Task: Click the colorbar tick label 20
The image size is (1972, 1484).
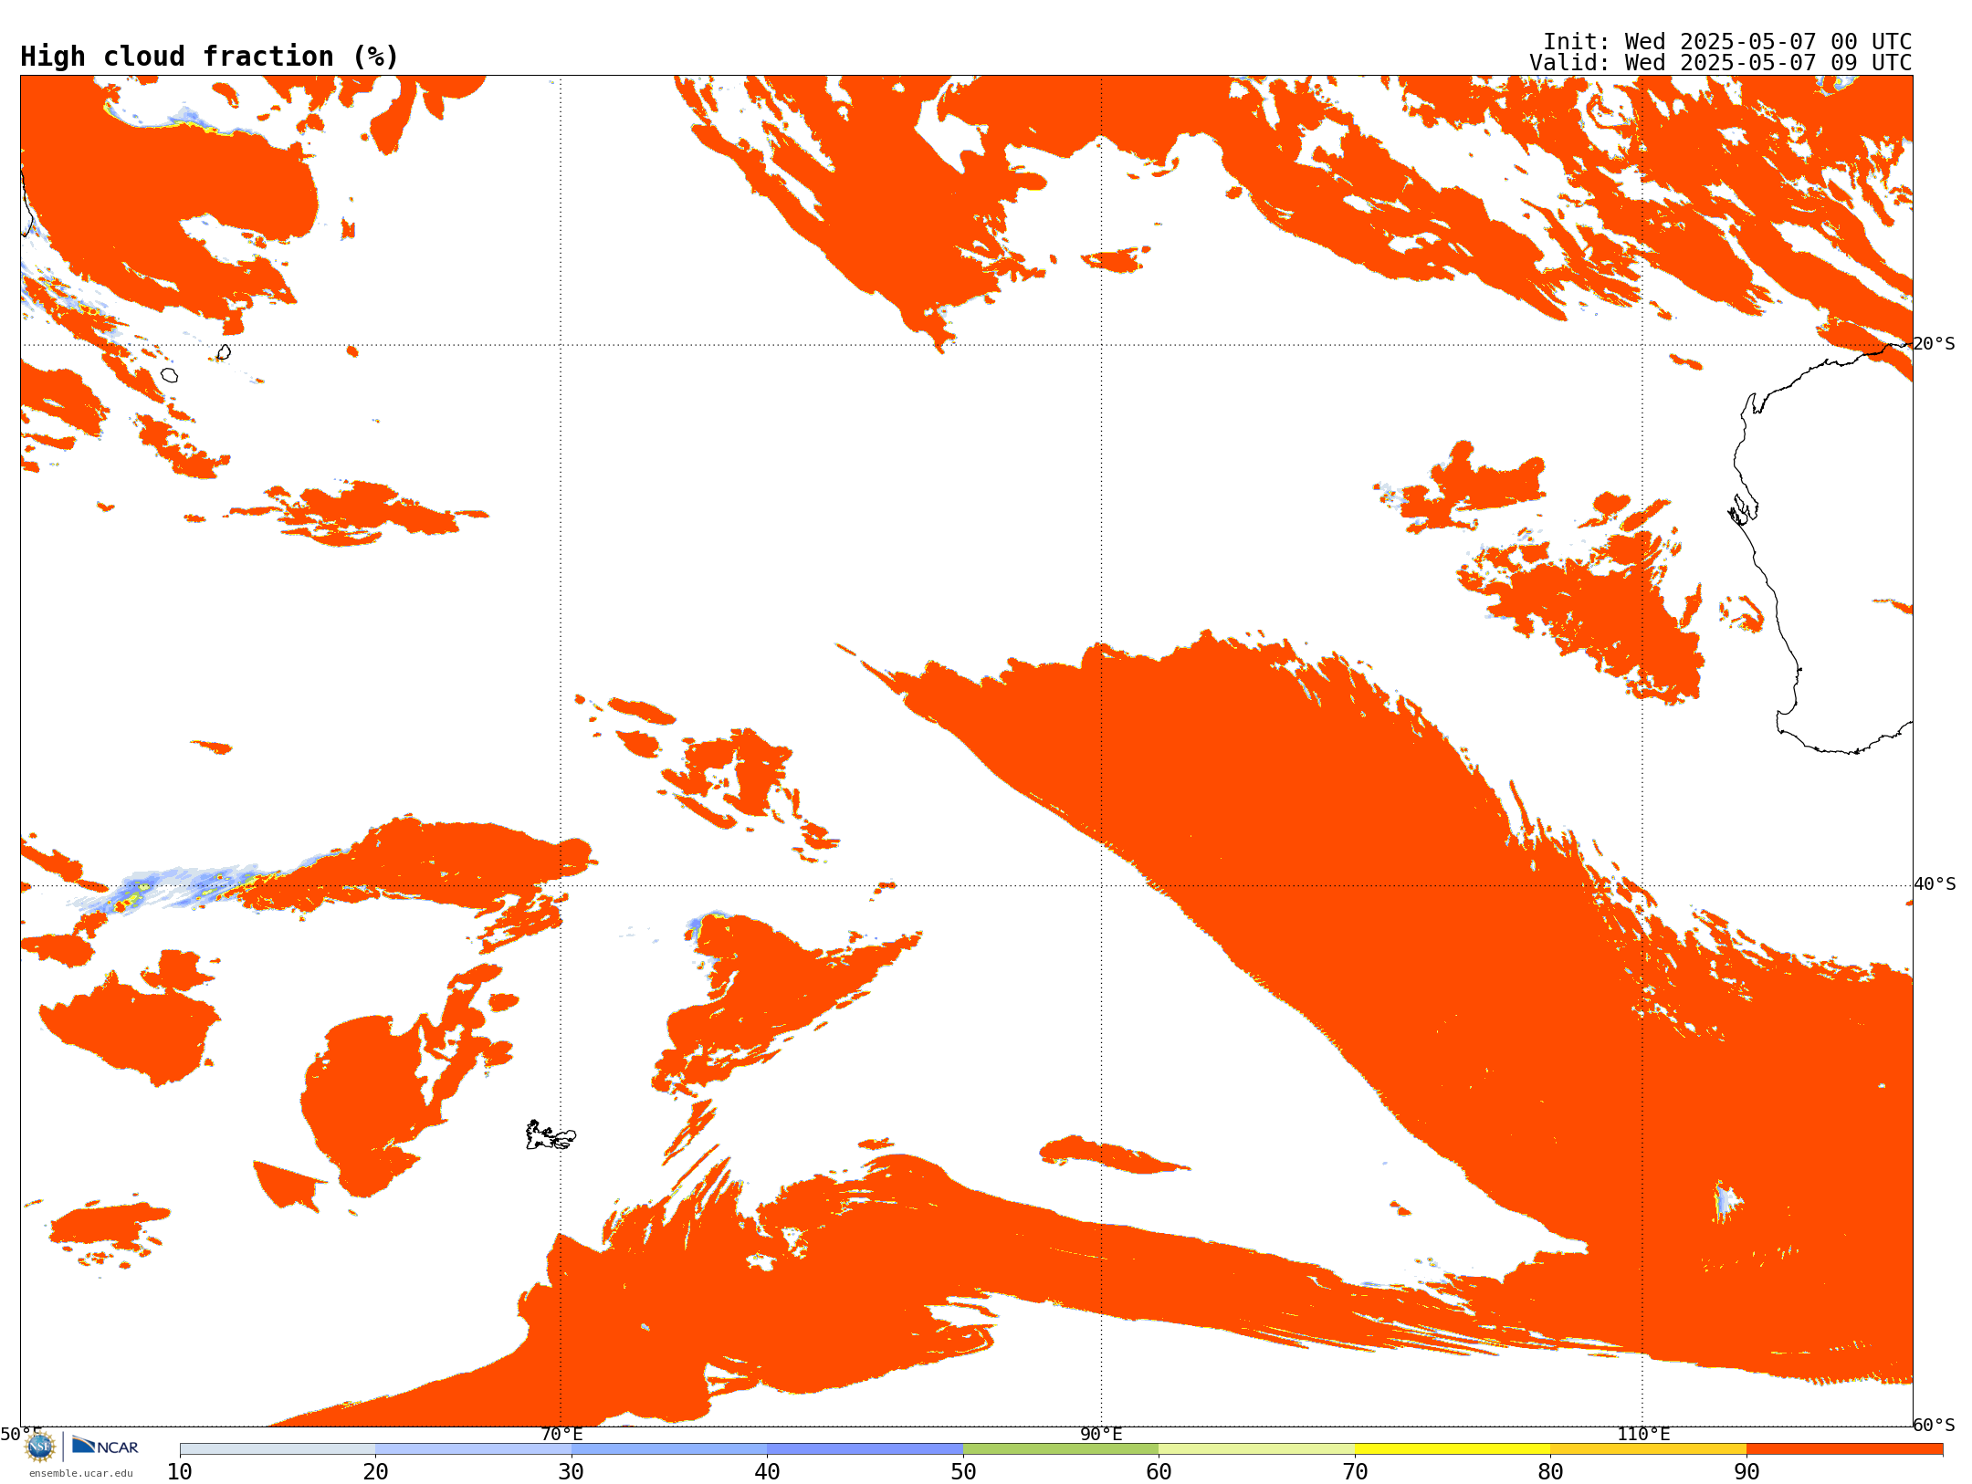Action: tap(375, 1472)
